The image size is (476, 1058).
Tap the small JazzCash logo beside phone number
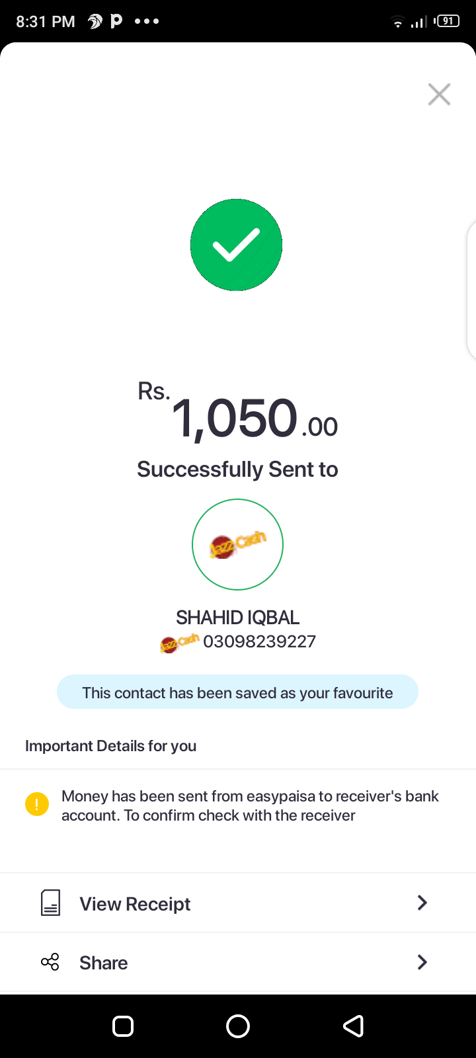[x=179, y=642]
